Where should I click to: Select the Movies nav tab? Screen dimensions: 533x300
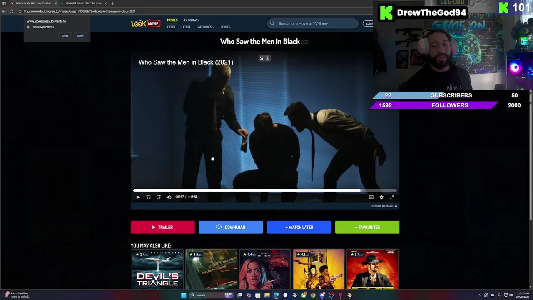[x=172, y=20]
